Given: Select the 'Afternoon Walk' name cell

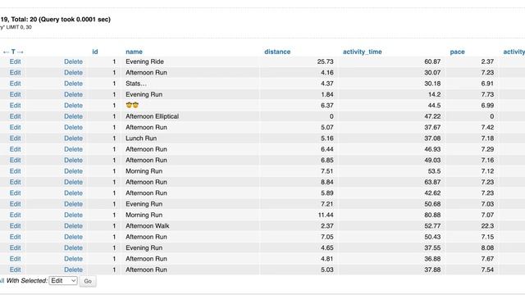Looking at the screenshot, I should 148,226.
